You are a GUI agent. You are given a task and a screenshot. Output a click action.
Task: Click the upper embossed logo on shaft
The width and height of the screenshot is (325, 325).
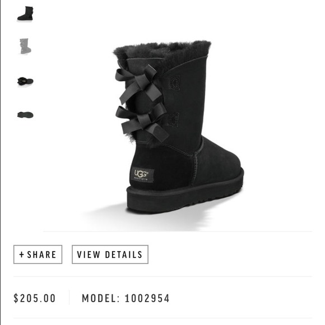click(x=175, y=83)
